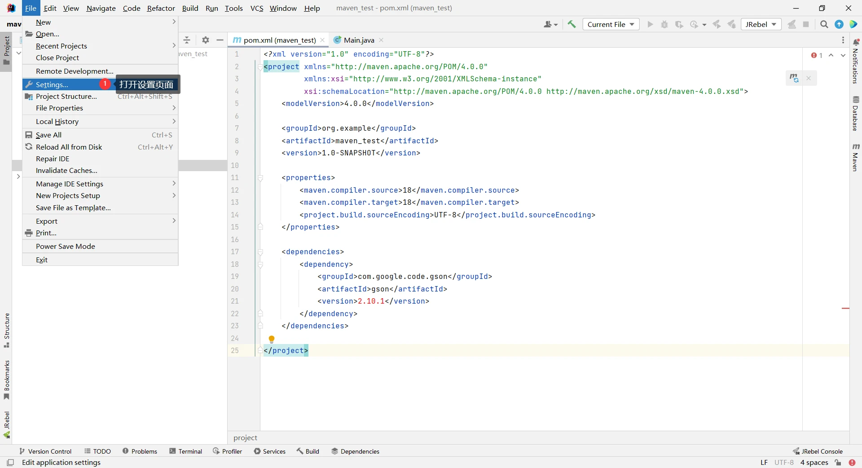Screen dimensions: 862x468
Task: Enable Power Save Mode
Action: pos(66,246)
